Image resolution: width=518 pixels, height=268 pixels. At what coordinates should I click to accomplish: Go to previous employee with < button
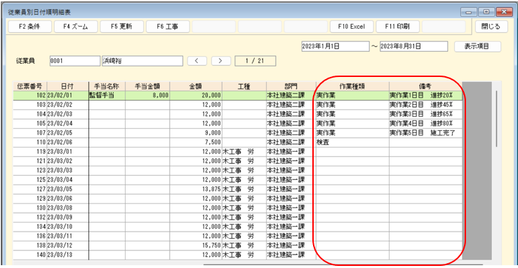click(x=197, y=61)
